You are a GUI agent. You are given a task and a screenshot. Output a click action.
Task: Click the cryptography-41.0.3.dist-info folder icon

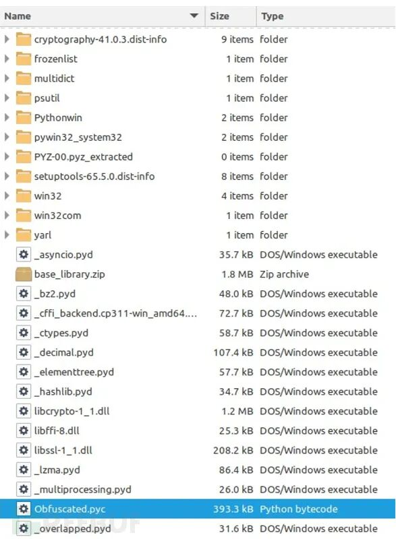click(x=24, y=40)
